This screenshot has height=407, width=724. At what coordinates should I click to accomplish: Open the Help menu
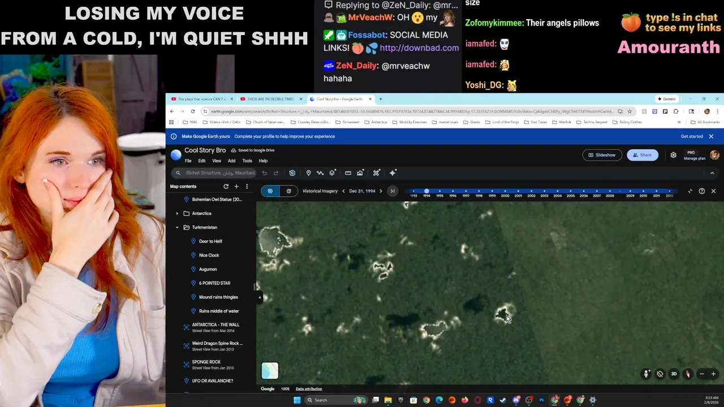point(263,161)
